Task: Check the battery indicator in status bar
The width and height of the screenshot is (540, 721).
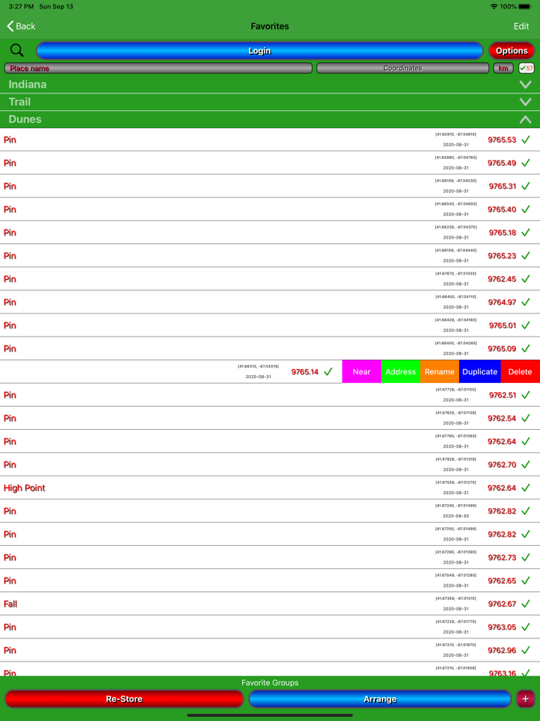Action: (525, 6)
